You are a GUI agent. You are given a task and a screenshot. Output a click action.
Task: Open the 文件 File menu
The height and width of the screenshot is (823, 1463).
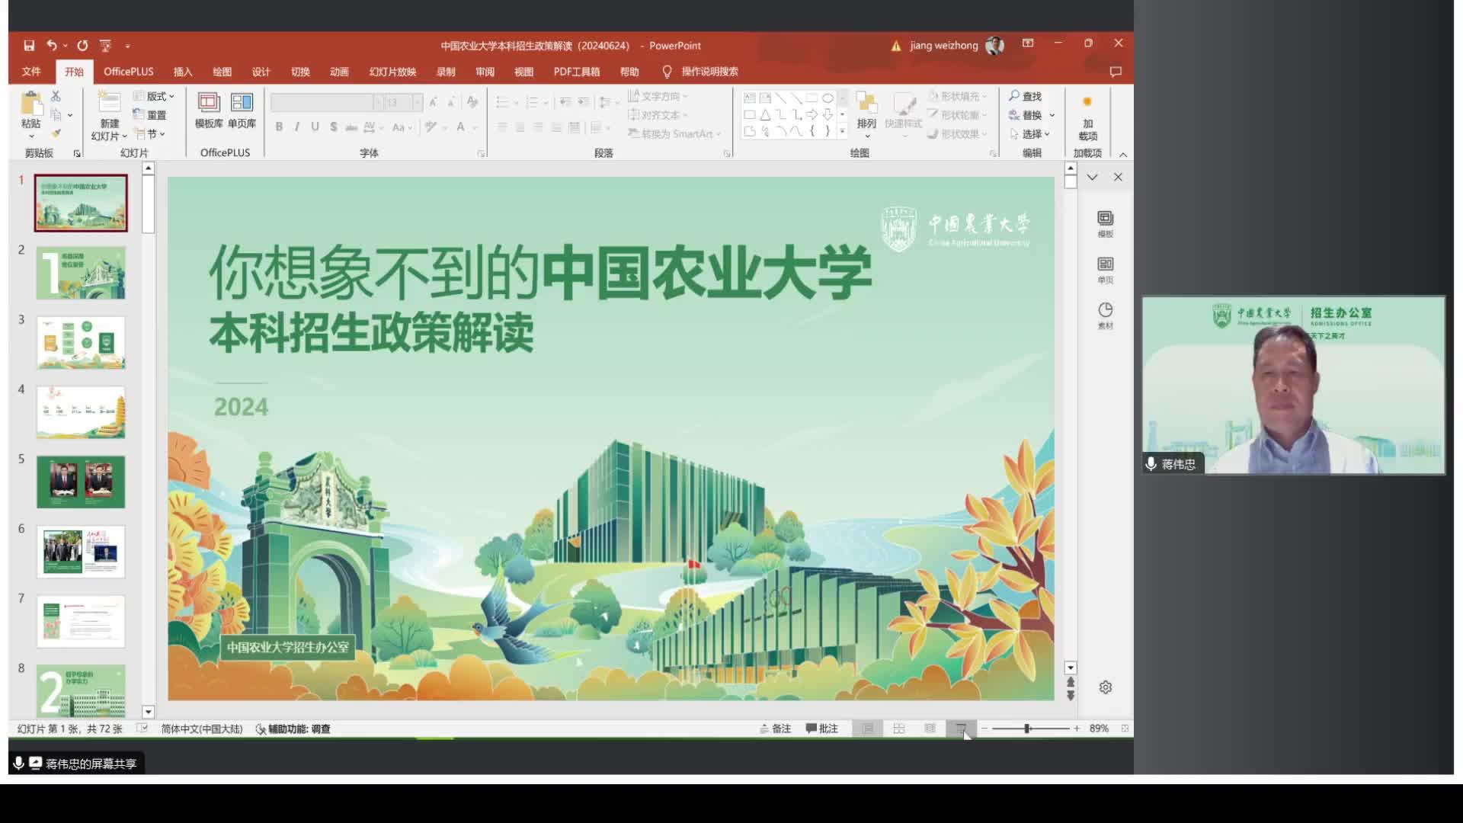click(x=31, y=72)
